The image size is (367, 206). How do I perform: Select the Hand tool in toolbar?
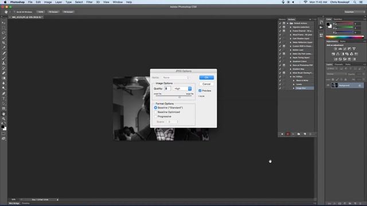[3, 114]
